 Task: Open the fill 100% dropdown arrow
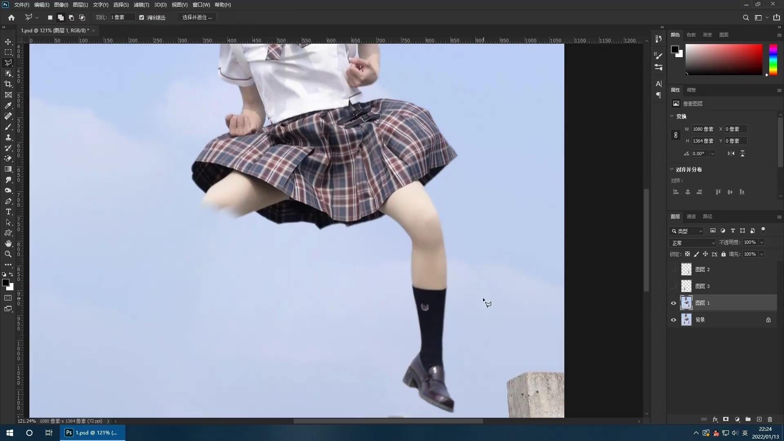[762, 254]
